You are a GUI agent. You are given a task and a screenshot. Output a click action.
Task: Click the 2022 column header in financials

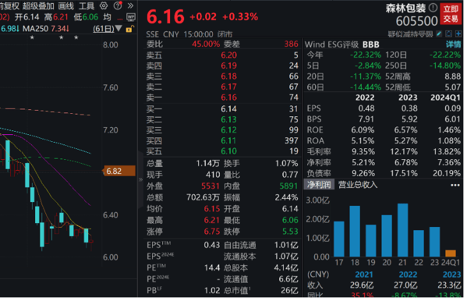tap(364, 98)
